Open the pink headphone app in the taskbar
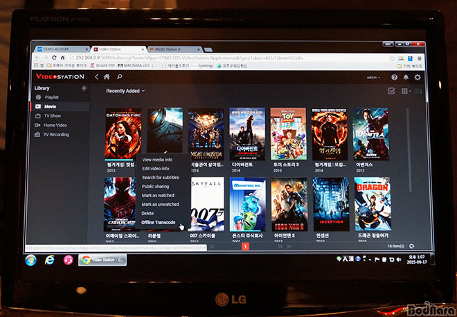Viewport: 457px width, 317px height. coord(68,260)
